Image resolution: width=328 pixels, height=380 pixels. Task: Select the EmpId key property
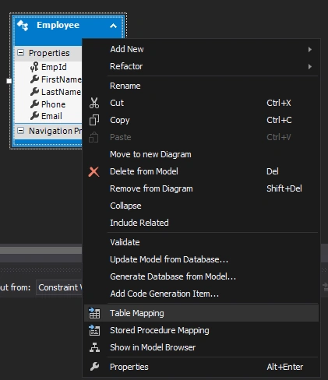tap(48, 67)
